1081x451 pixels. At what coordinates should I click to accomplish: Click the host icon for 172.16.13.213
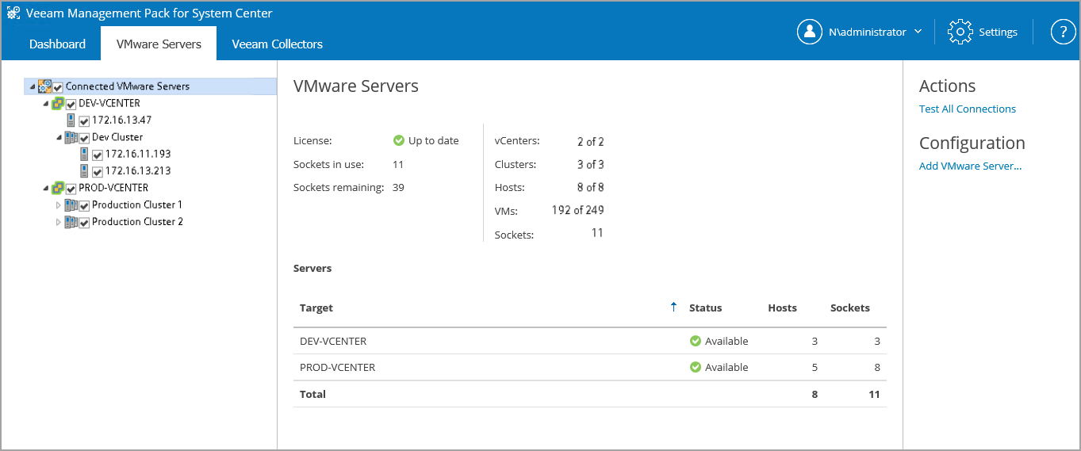pos(84,171)
